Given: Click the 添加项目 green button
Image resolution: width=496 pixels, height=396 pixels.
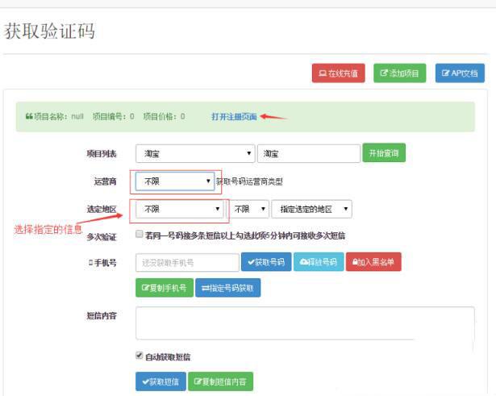Looking at the screenshot, I should 399,73.
